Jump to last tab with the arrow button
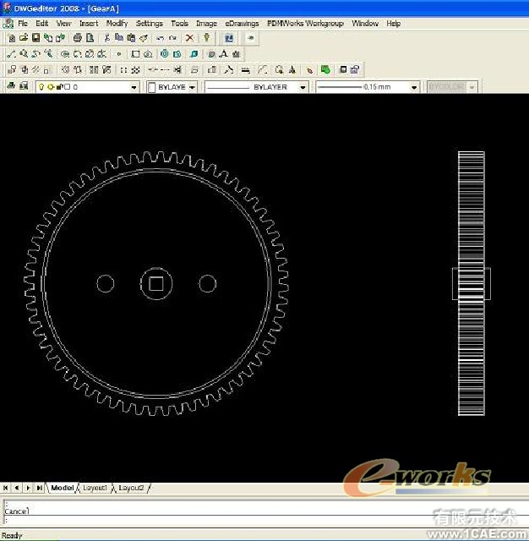Screen dimensions: 529x541 click(40, 488)
